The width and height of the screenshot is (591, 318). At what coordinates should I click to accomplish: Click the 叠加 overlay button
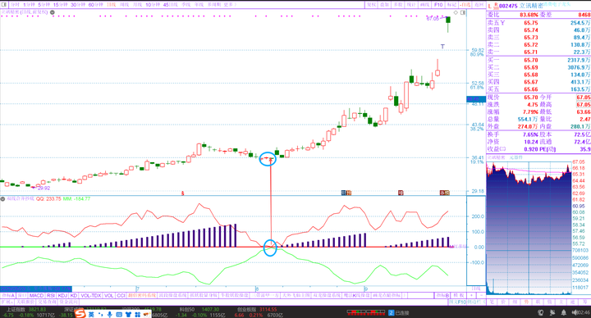pyautogui.click(x=385, y=5)
